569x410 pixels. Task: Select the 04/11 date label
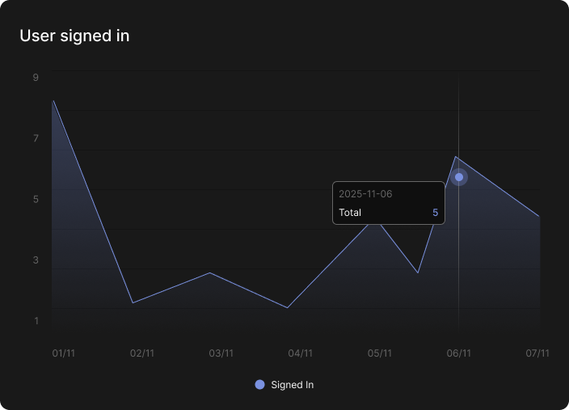click(301, 353)
